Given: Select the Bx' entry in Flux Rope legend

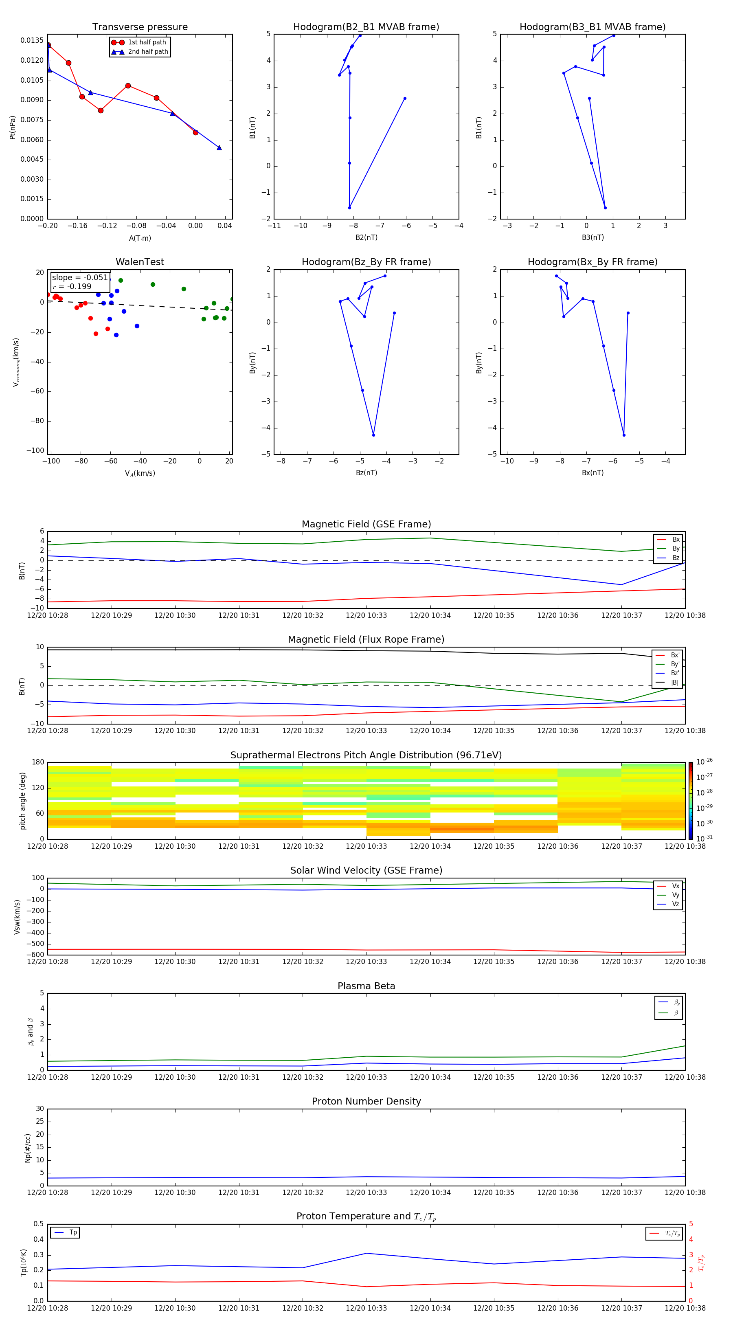Looking at the screenshot, I should click(667, 655).
